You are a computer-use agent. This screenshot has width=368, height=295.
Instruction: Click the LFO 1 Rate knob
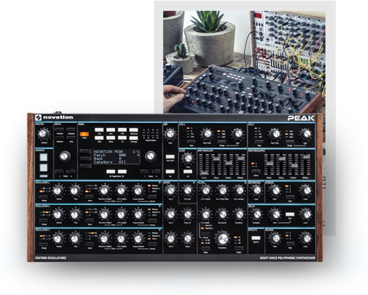click(237, 134)
